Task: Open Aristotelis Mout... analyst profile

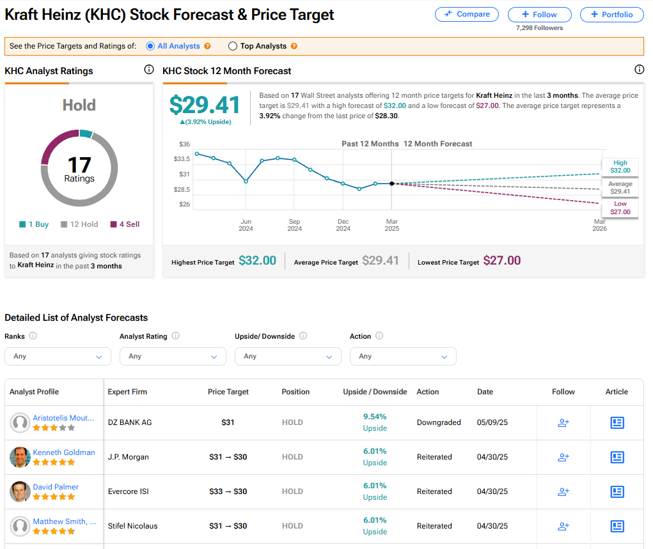Action: [x=63, y=418]
